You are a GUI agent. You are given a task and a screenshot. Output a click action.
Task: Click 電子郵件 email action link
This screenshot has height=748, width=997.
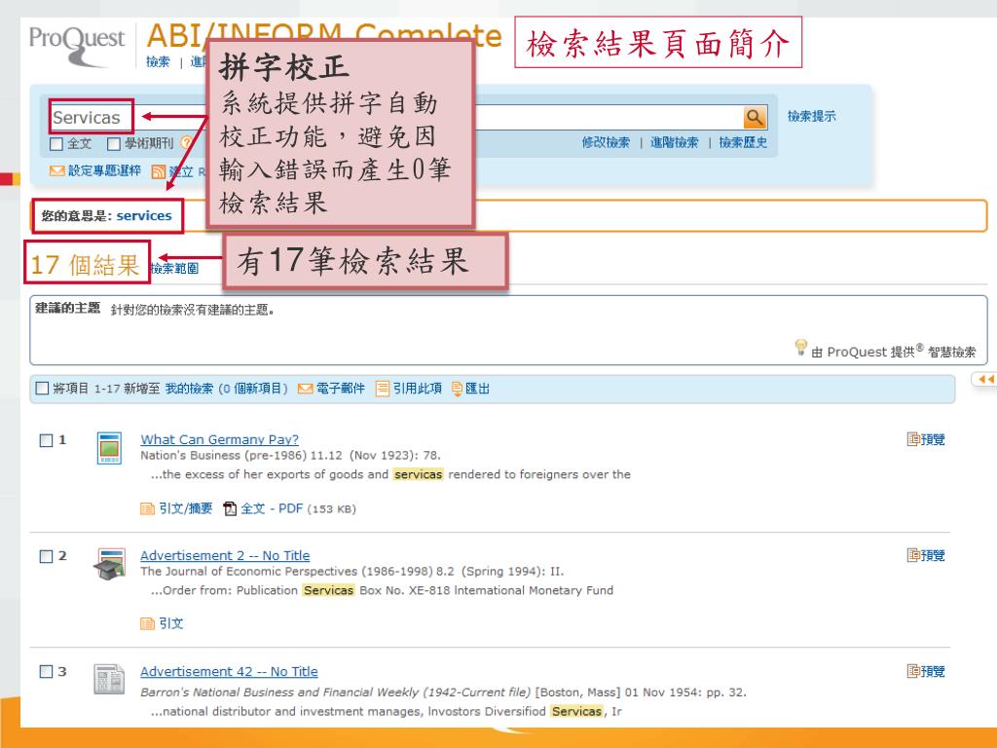tap(341, 389)
